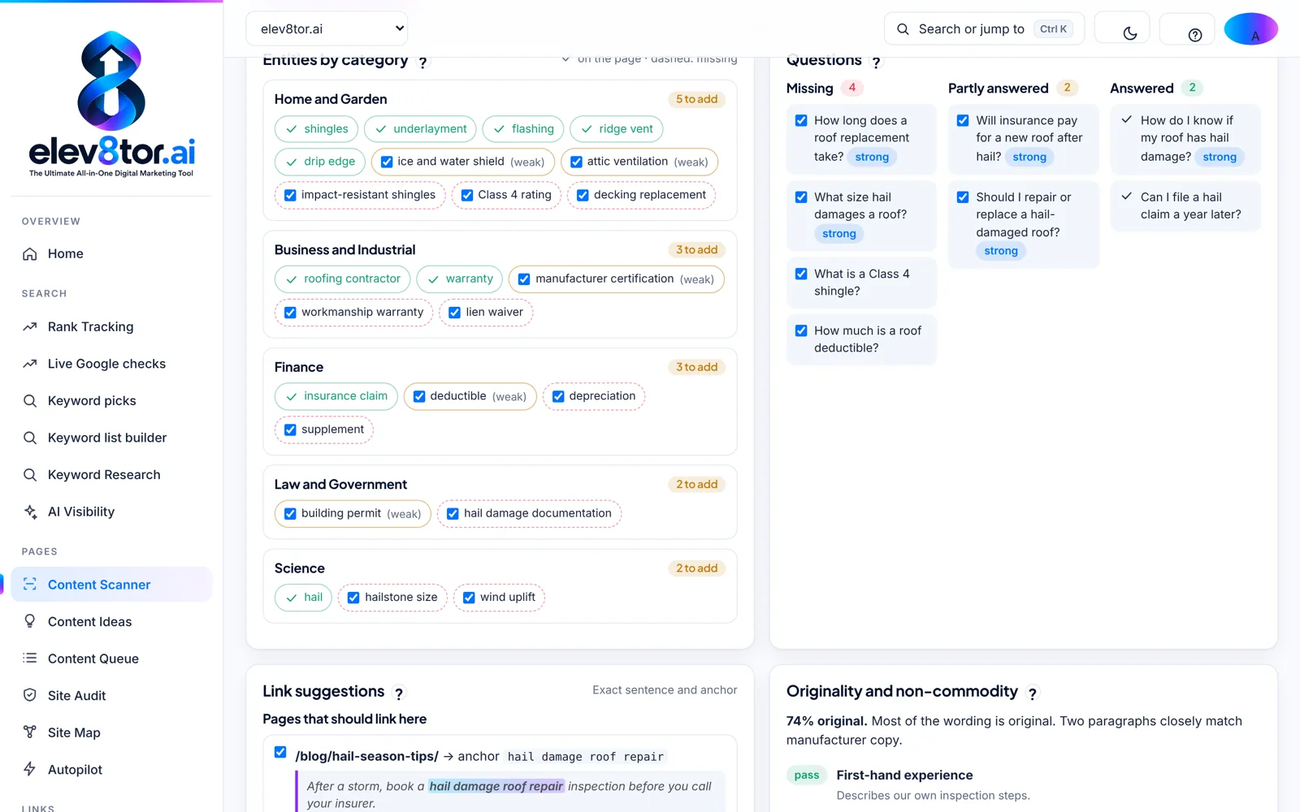Viewport: 1300px width, 812px height.
Task: Toggle decking replacement checkbox
Action: [x=583, y=195]
